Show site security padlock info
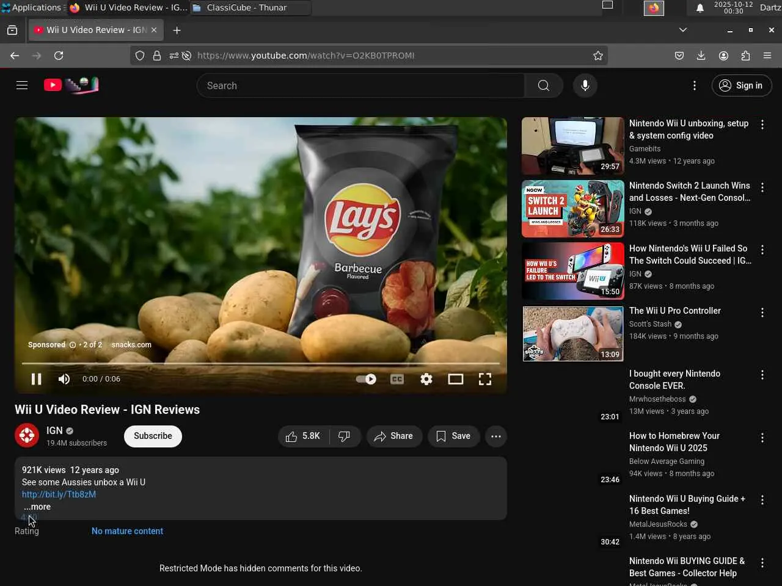782x586 pixels. pos(157,56)
